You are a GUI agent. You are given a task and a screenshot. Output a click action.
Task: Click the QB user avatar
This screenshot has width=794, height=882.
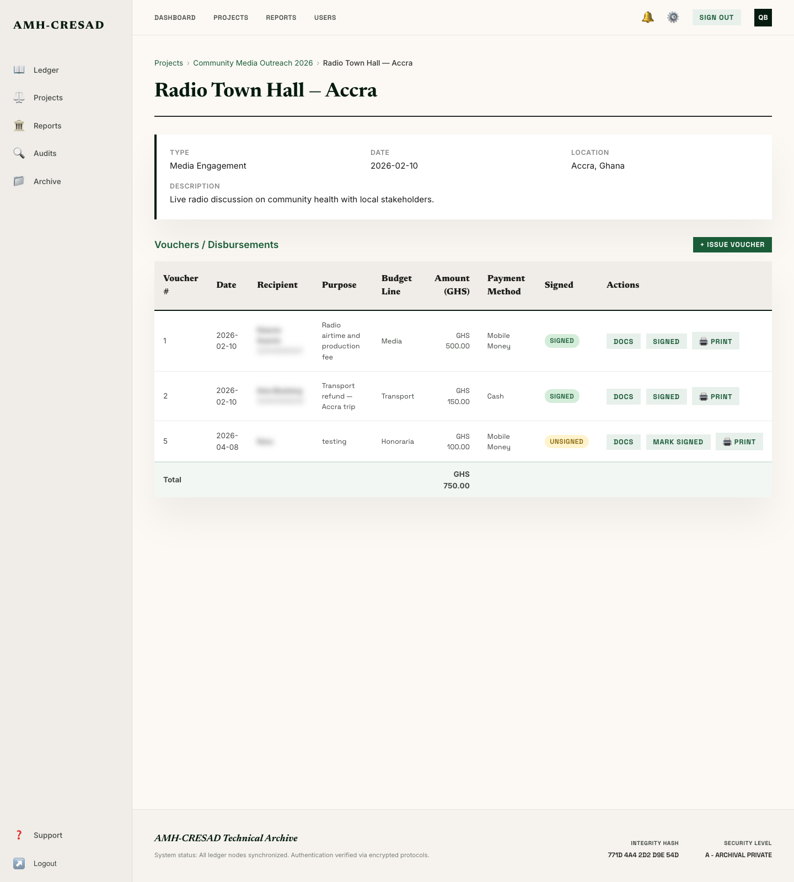click(x=763, y=18)
